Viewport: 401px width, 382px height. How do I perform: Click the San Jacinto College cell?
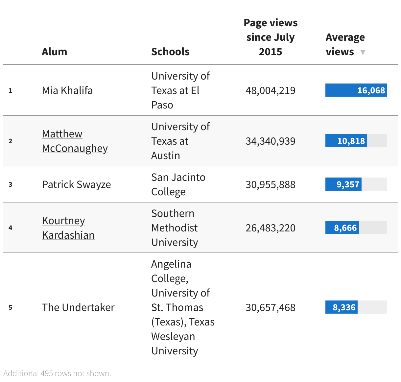178,184
